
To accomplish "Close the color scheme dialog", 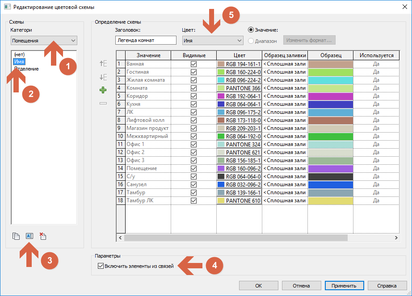I will [405, 7].
